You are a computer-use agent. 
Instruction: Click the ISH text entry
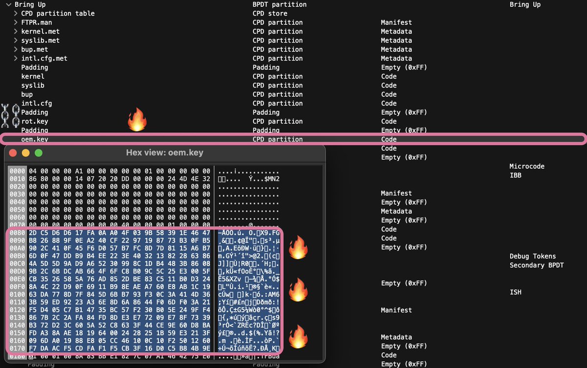point(516,292)
